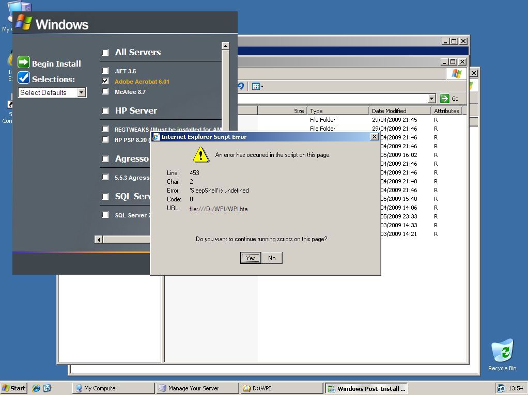
Task: Click the scroll left arrow in the WPI list
Action: (x=98, y=240)
